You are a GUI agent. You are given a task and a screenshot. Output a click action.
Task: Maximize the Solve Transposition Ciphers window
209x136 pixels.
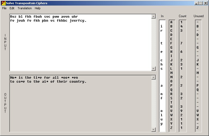click(x=201, y=3)
